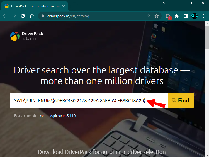The height and width of the screenshot is (157, 209).
Task: Click the address bar URL
Action: tap(68, 16)
